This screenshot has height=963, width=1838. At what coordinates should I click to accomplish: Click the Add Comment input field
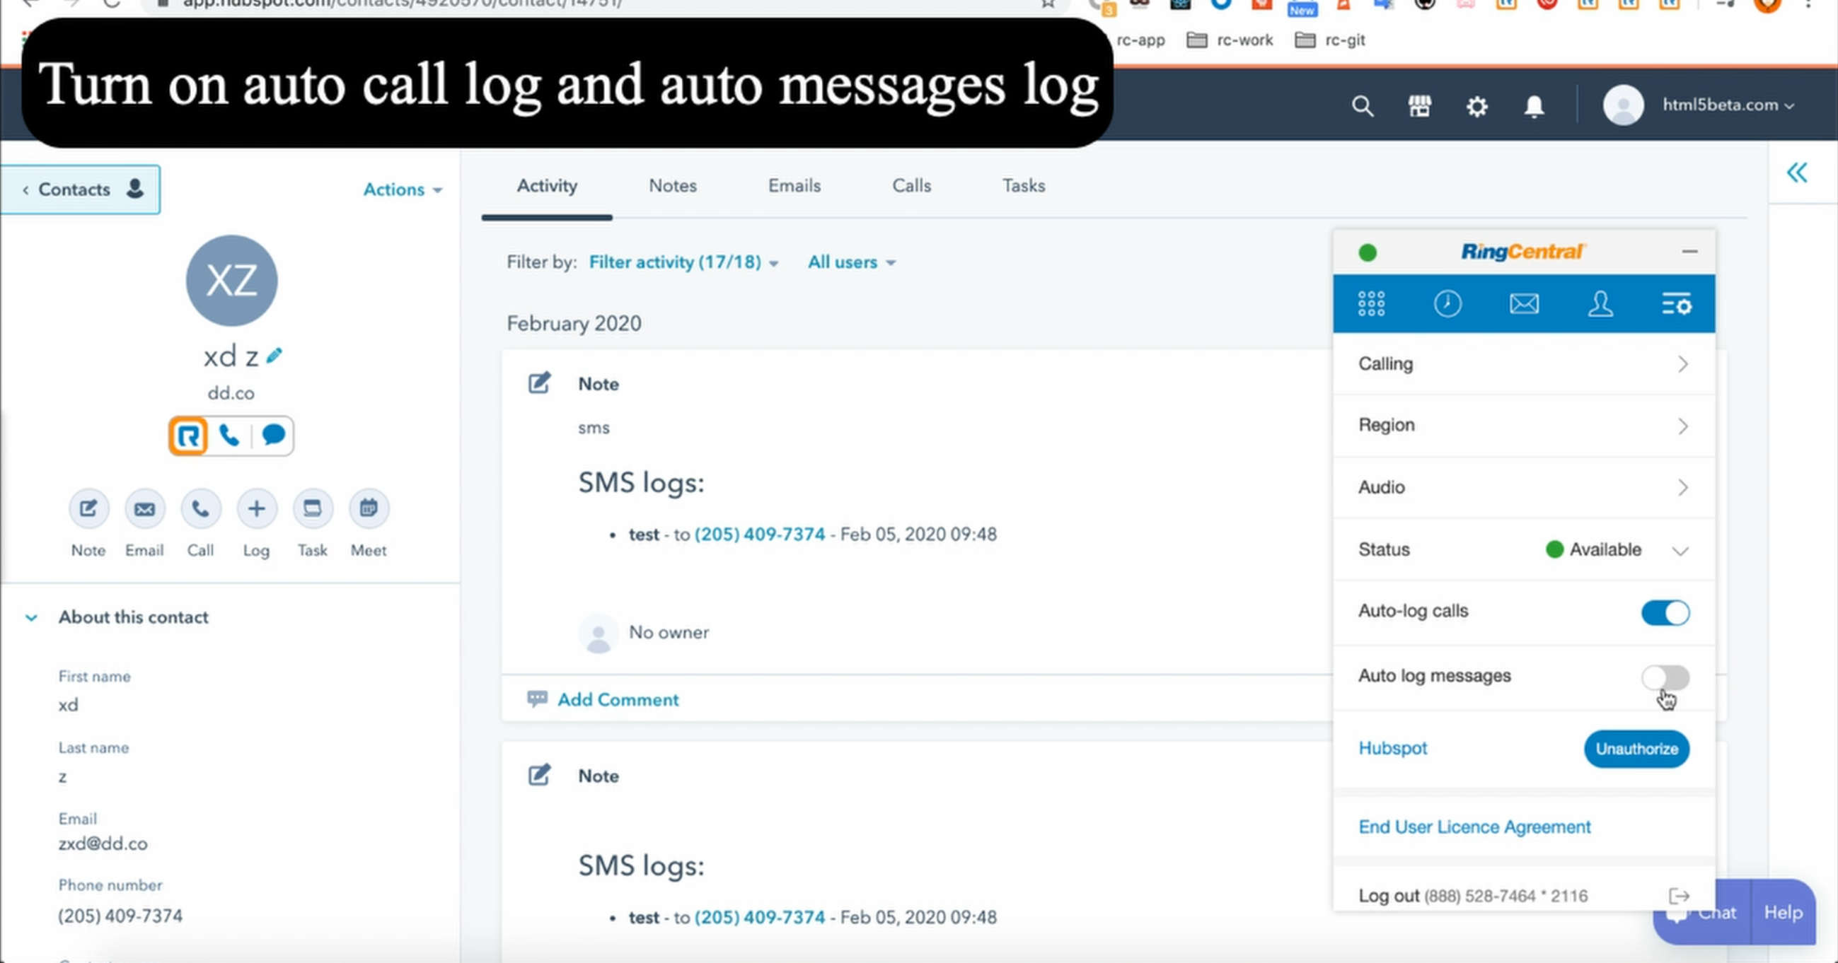click(618, 699)
